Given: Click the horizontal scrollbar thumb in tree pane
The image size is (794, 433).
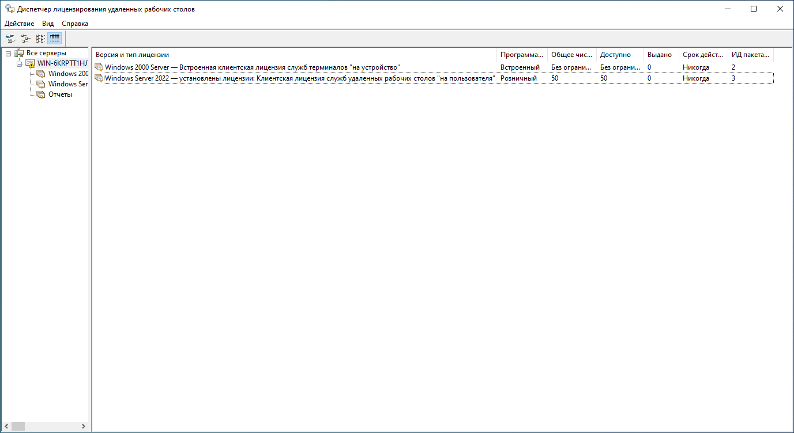Looking at the screenshot, I should 18,427.
